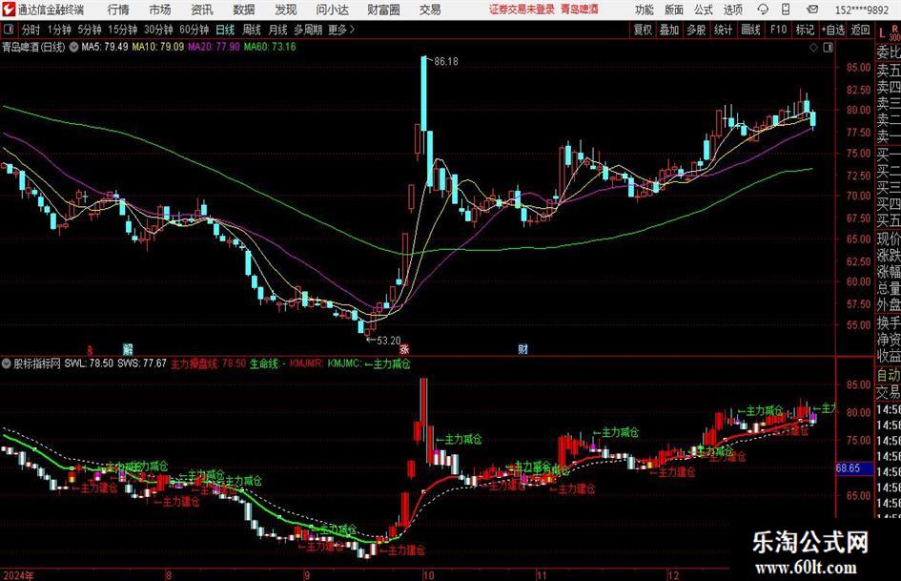Click the 财 financial marker below the chart
Screen dimensions: 901x581
point(522,348)
